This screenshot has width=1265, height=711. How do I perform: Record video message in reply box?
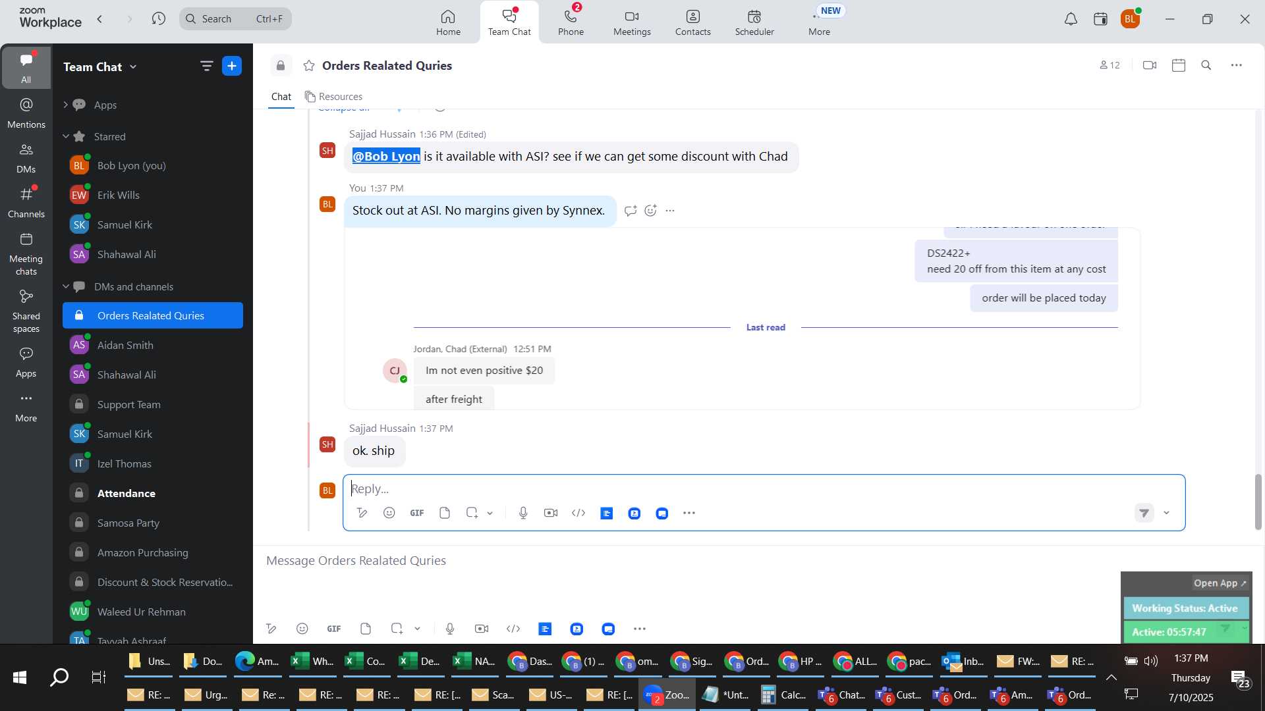(551, 513)
